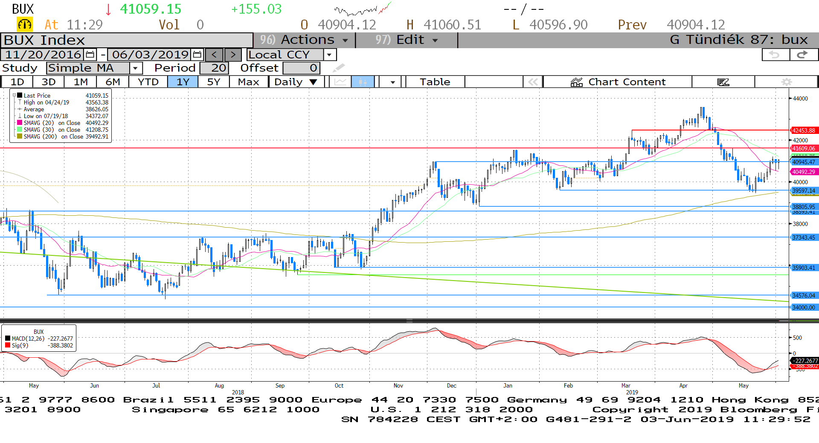Edit the end date 06/03/2019 field
This screenshot has height=443, width=819.
click(150, 55)
